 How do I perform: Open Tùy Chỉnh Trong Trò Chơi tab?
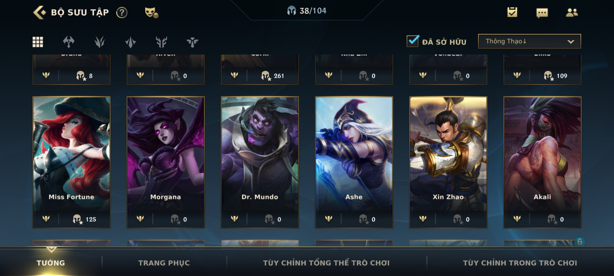(520, 263)
